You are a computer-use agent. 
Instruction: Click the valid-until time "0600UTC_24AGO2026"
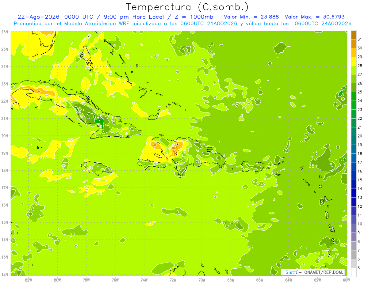click(323, 24)
